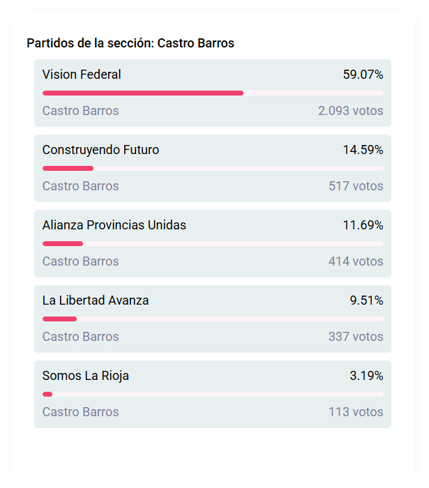429x488 pixels.
Task: Click the 113 votos count
Action: tap(356, 412)
